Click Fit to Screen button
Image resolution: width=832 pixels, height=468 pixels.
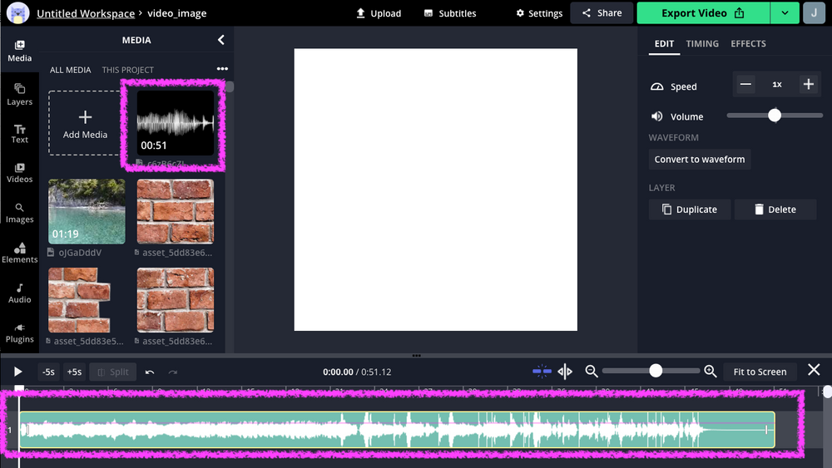pyautogui.click(x=760, y=372)
